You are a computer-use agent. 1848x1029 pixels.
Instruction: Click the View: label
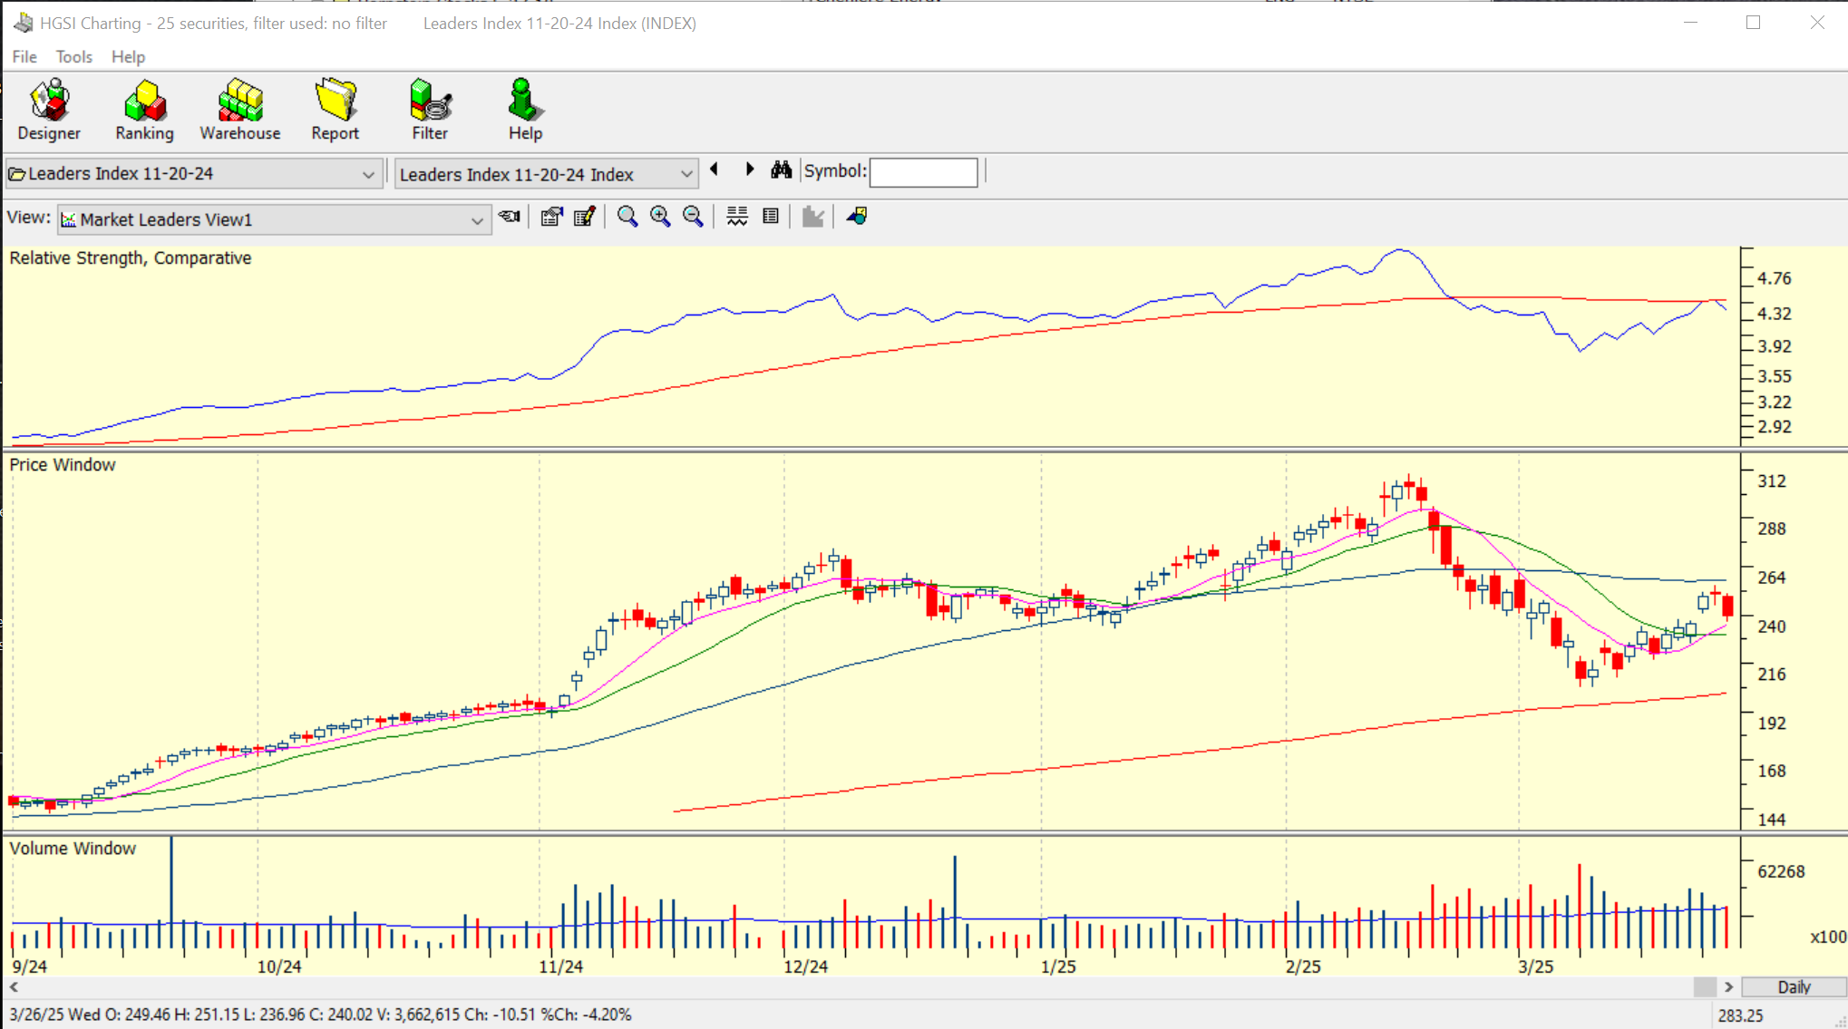click(x=28, y=218)
